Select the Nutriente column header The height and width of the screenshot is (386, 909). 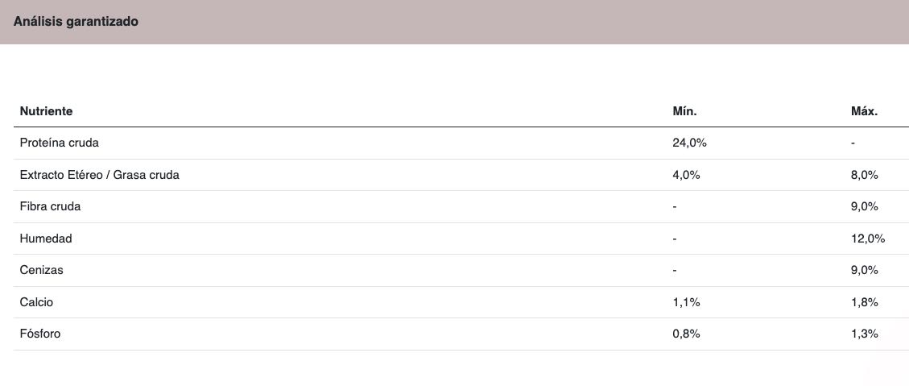pos(47,111)
